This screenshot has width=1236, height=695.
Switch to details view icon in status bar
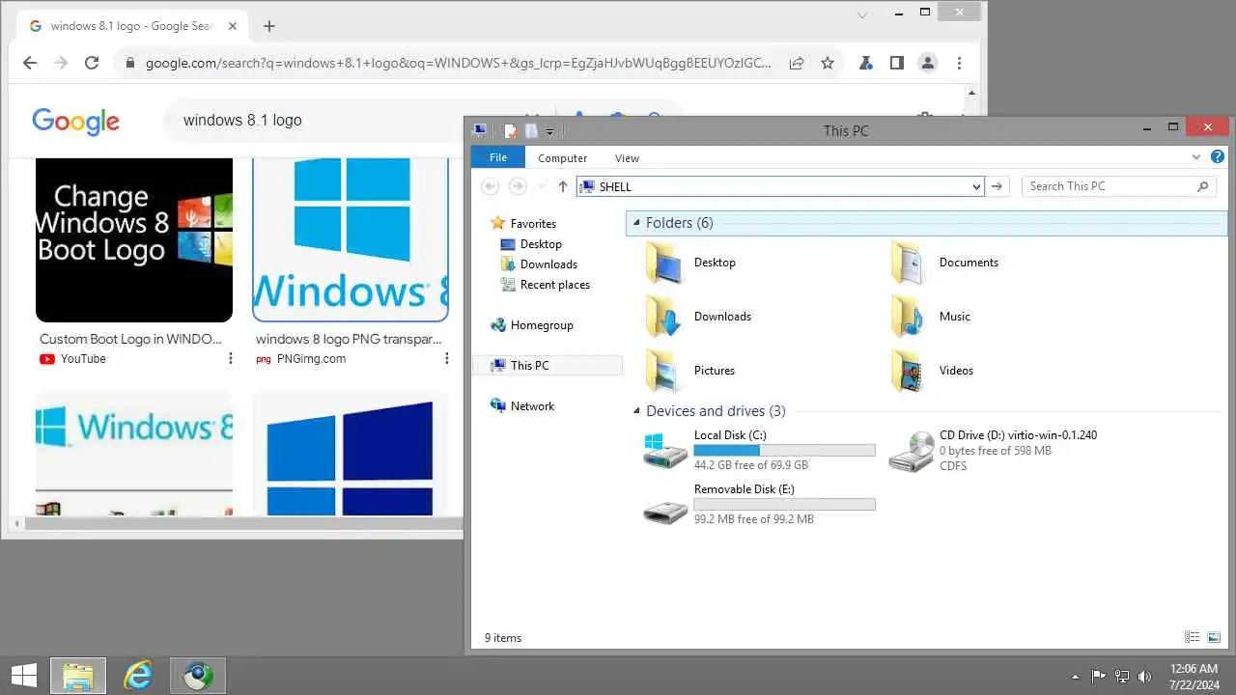(x=1192, y=637)
